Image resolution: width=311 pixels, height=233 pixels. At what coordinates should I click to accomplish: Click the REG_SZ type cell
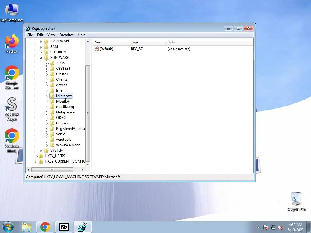(137, 49)
